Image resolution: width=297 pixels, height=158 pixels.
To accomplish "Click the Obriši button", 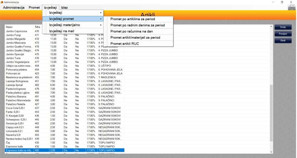I will (283, 40).
